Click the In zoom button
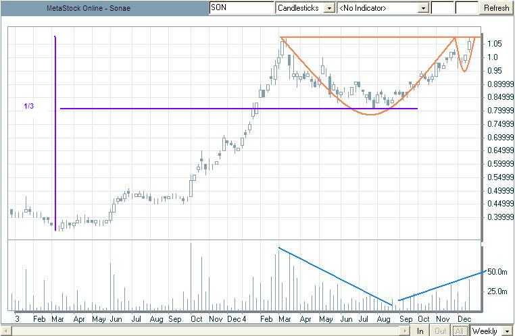Screen dimensions: 515x336 [x=420, y=331]
